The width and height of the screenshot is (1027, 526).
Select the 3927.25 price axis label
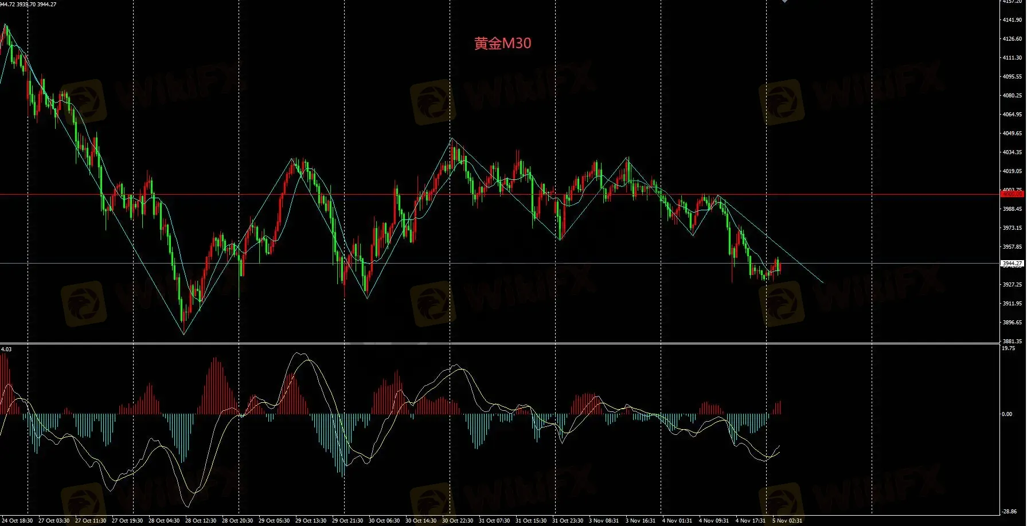pos(1012,285)
